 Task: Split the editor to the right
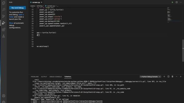[x=177, y=2]
